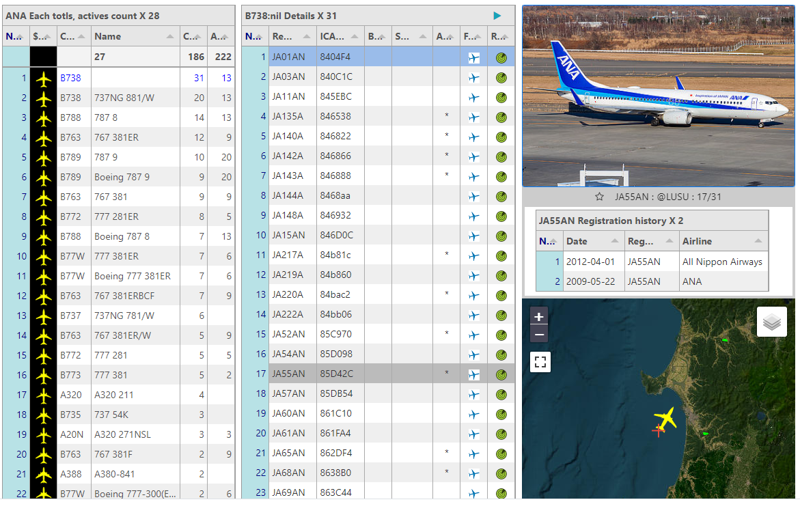Image resolution: width=800 pixels, height=517 pixels.
Task: Click the radar icon in the JA15AN row
Action: [501, 236]
